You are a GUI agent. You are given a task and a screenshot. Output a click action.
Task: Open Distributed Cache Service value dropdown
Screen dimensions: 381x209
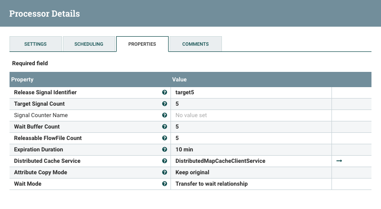click(251, 161)
